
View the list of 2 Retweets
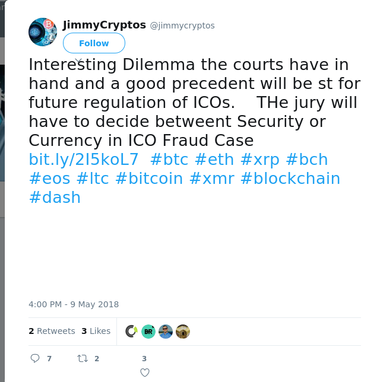tap(52, 331)
